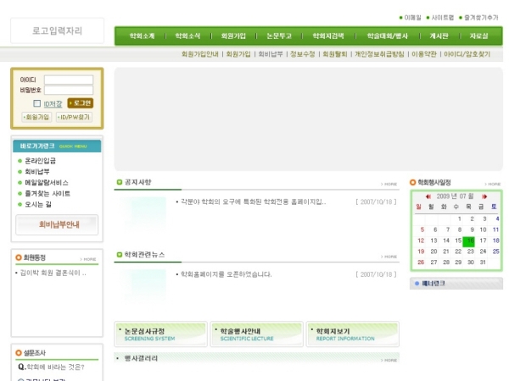The width and height of the screenshot is (509, 381).
Task: Select highlighted day 16 in calendar
Action: coord(469,240)
